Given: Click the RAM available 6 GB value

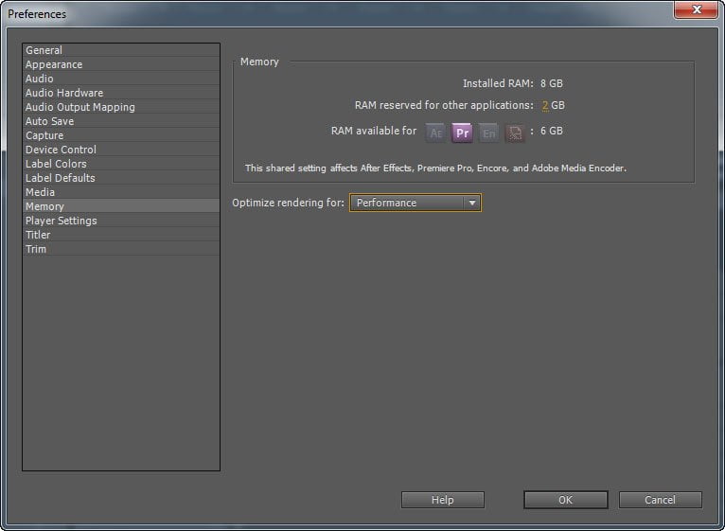Looking at the screenshot, I should [x=551, y=131].
